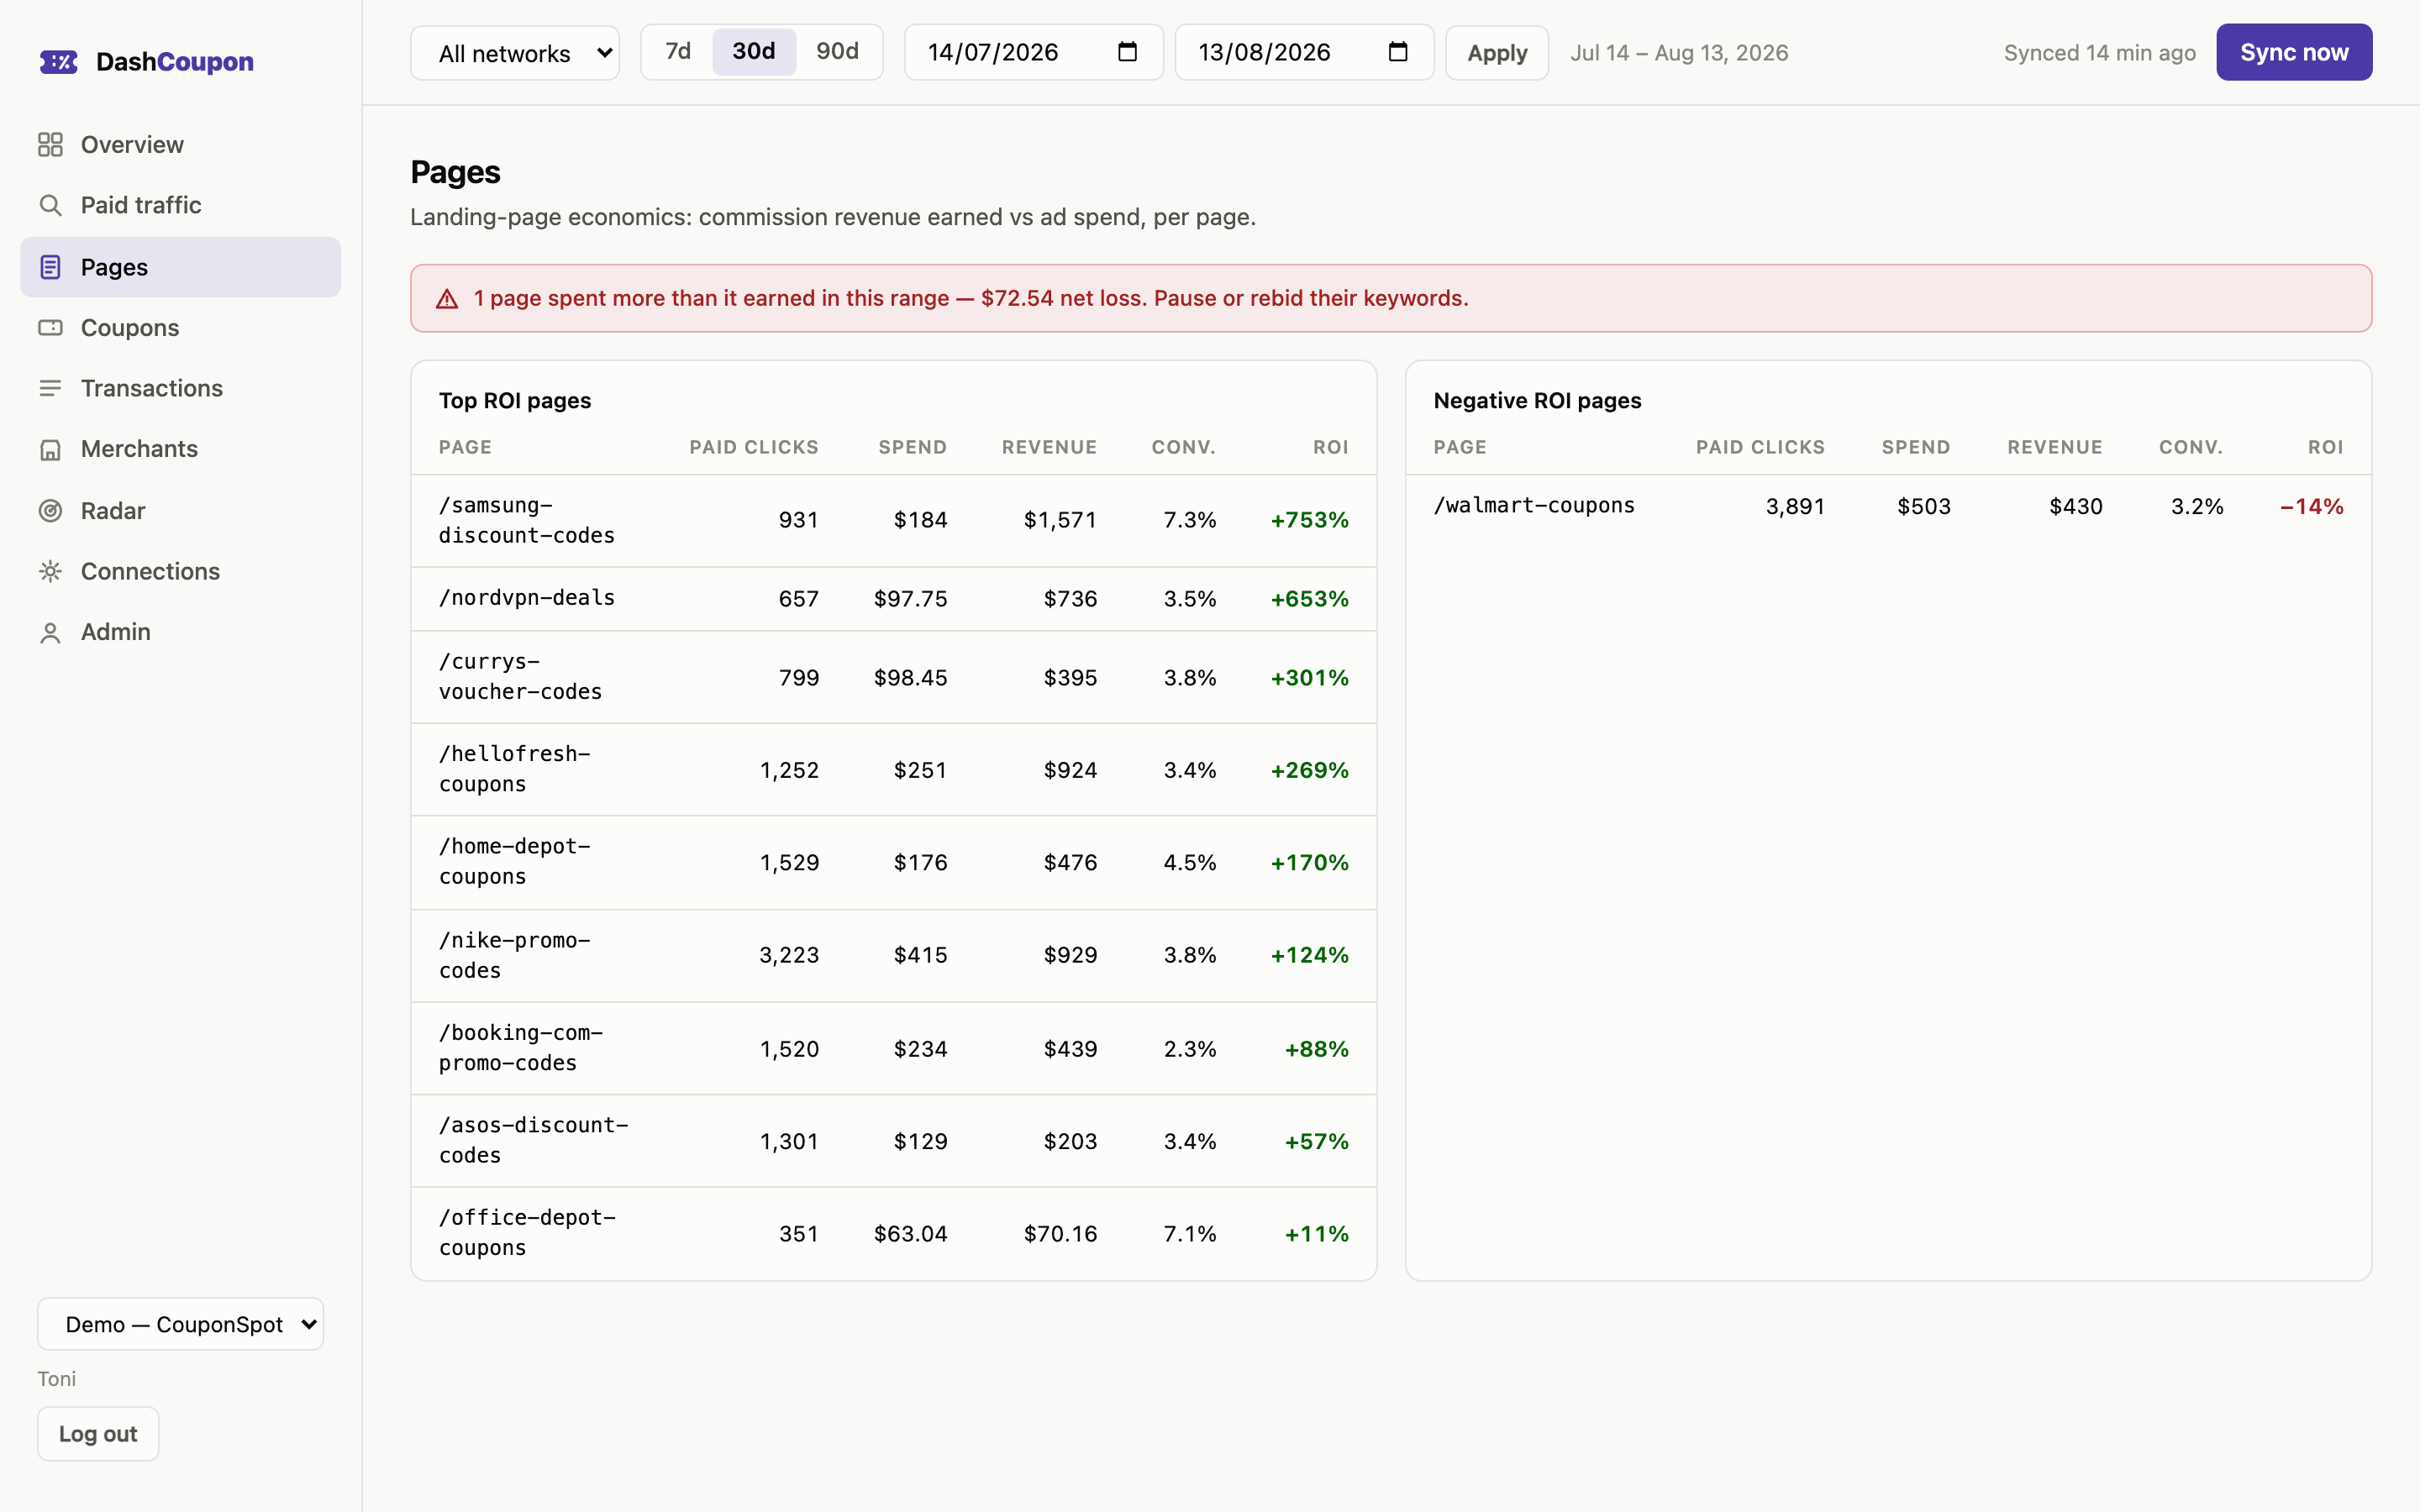Click the /booking-com-promo-codes page cell
The height and width of the screenshot is (1512, 2420).
pyautogui.click(x=521, y=1048)
